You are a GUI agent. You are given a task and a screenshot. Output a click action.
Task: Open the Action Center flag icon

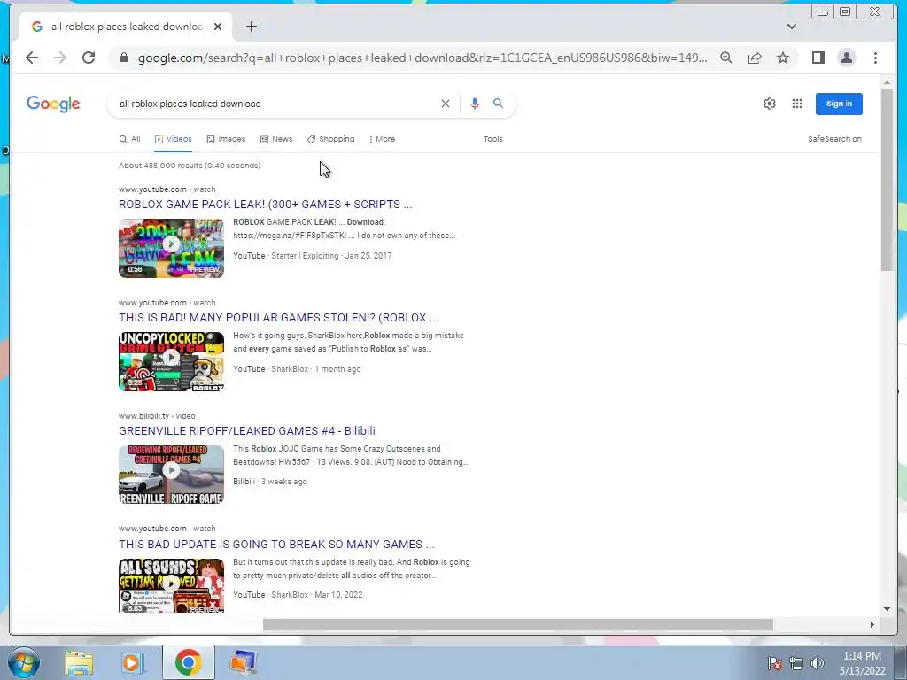tap(775, 663)
